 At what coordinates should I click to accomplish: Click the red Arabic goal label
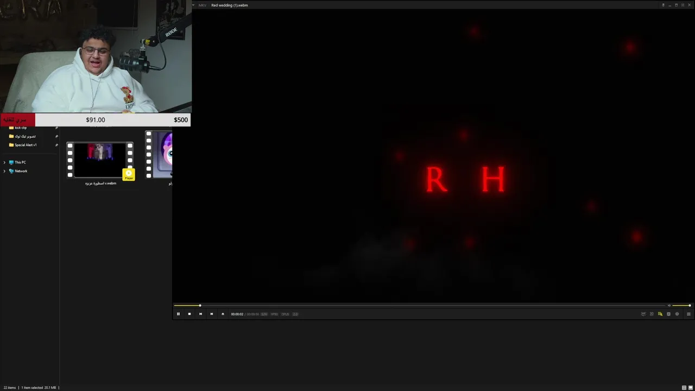click(18, 120)
